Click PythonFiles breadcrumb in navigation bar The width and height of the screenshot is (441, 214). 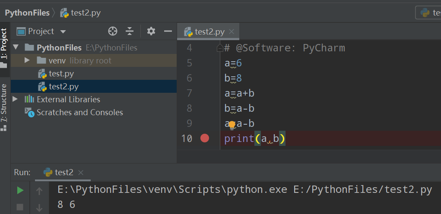(27, 13)
